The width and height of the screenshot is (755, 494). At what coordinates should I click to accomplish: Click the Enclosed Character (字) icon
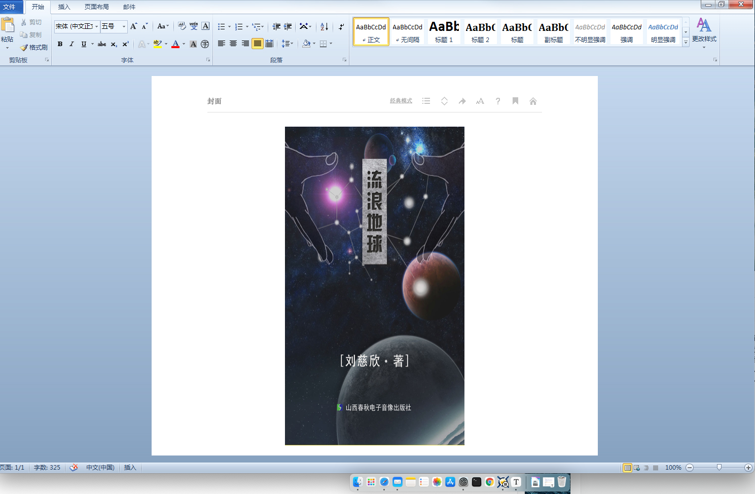point(205,44)
